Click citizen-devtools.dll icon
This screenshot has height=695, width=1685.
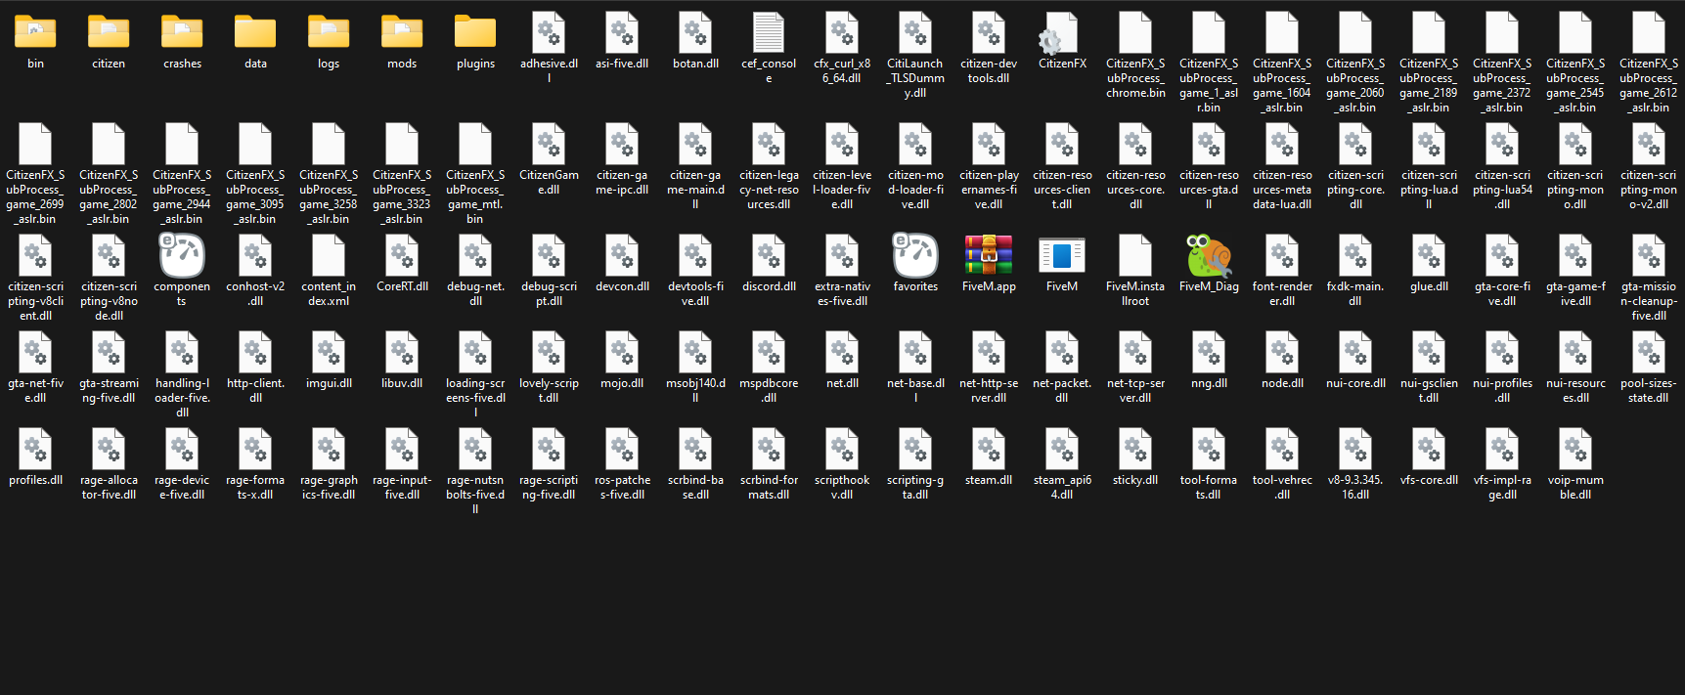[989, 32]
